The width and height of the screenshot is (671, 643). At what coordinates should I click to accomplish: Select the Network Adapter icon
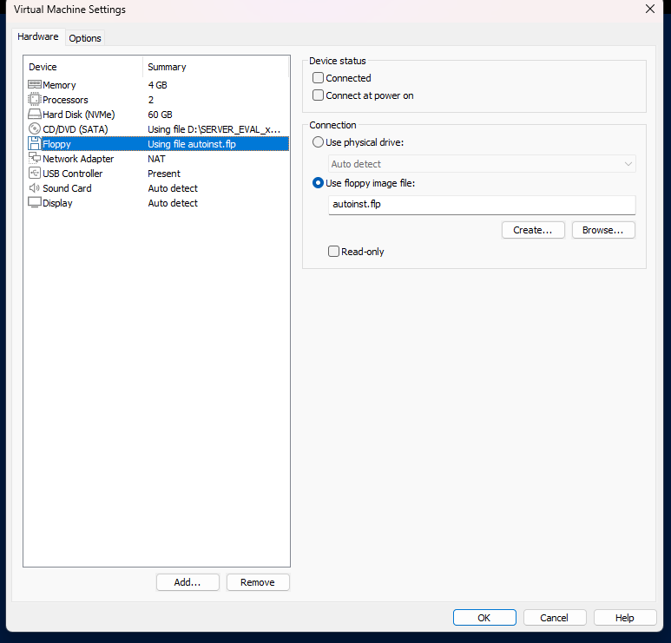click(x=35, y=159)
